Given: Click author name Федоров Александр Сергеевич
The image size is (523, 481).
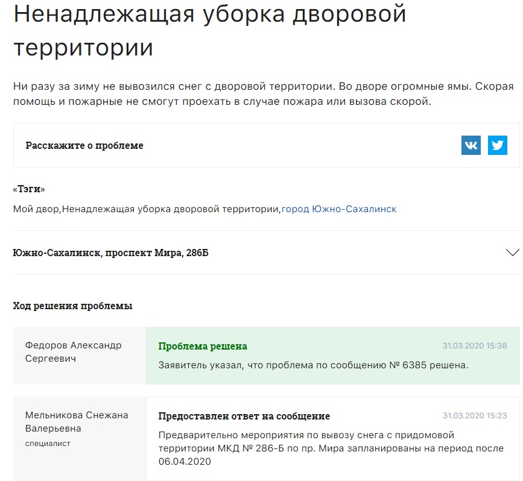Looking at the screenshot, I should click(73, 352).
